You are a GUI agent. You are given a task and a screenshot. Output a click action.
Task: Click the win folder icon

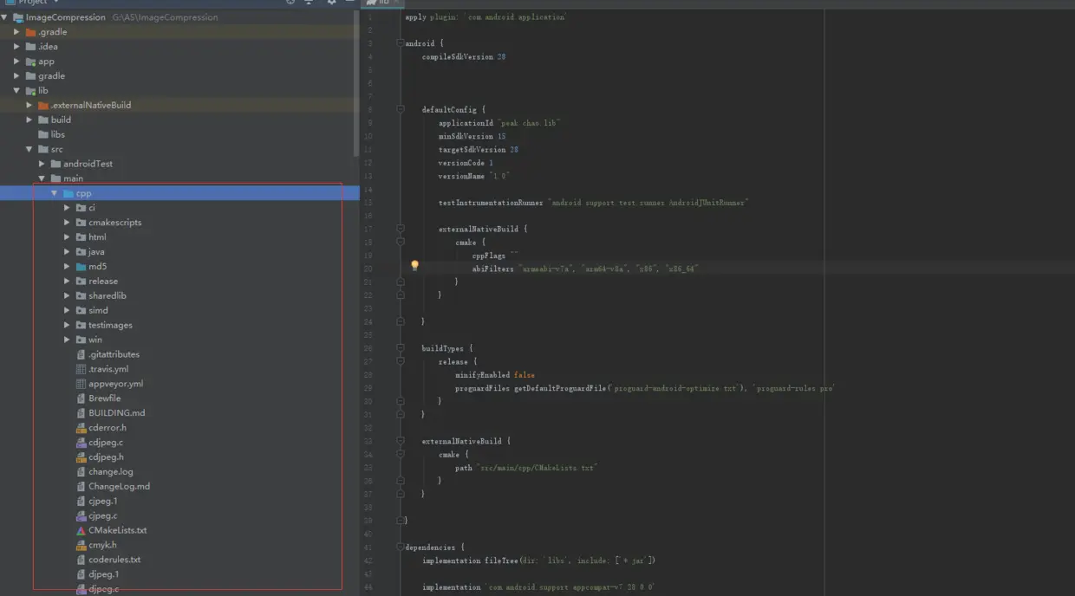tap(81, 340)
